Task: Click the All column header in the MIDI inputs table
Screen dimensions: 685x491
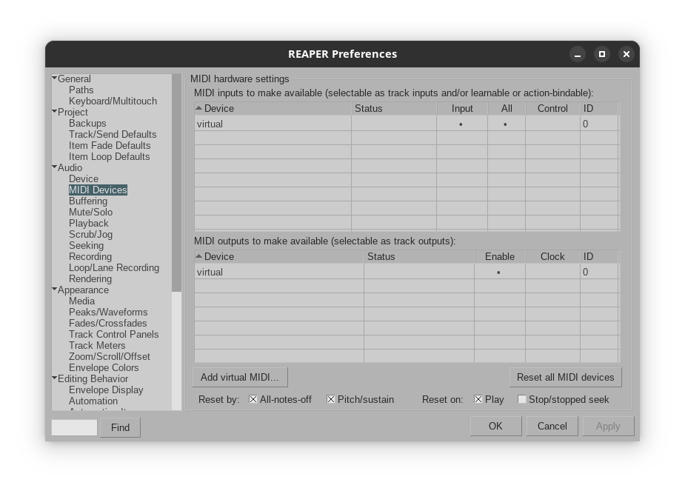Action: coord(507,108)
